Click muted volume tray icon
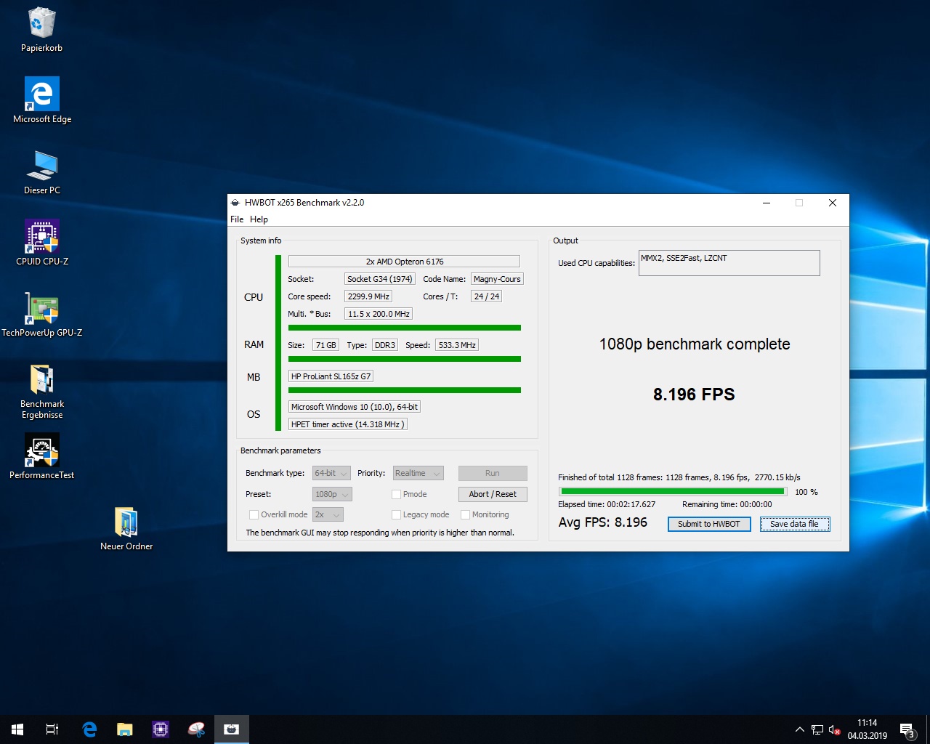 pyautogui.click(x=835, y=729)
